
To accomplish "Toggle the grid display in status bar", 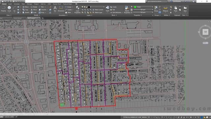I will click(x=149, y=117).
